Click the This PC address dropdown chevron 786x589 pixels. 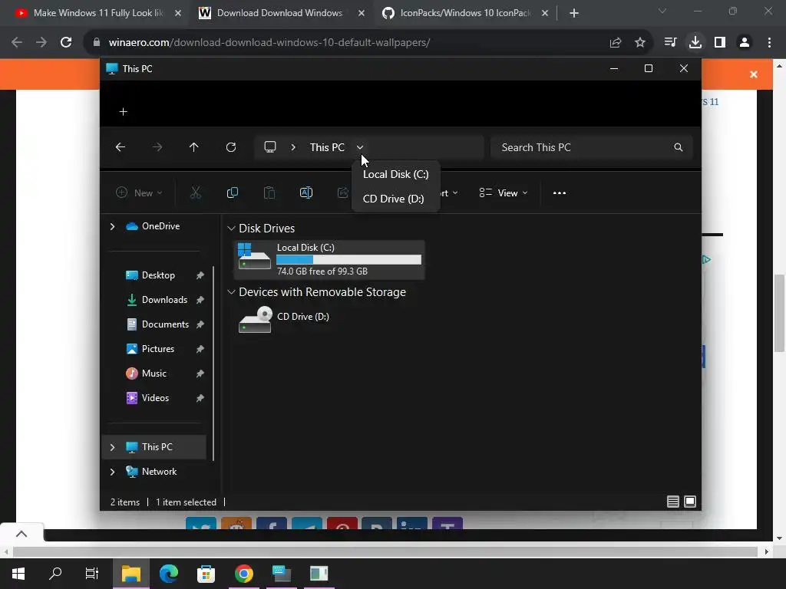tap(360, 147)
